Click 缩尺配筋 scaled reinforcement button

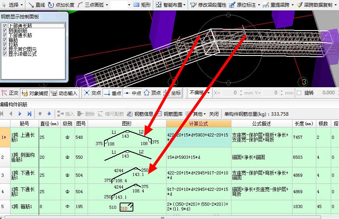click(111, 114)
